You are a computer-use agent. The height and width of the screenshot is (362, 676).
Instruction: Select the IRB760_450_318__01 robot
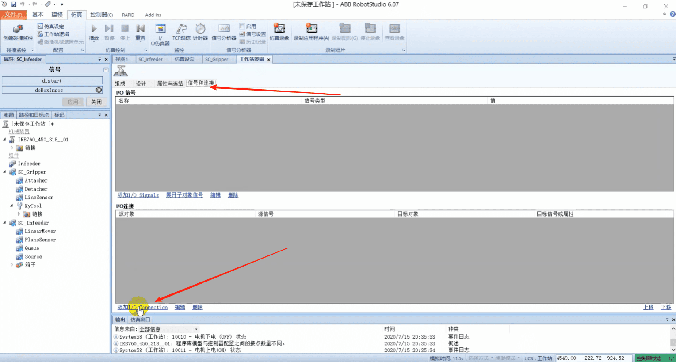coord(43,140)
